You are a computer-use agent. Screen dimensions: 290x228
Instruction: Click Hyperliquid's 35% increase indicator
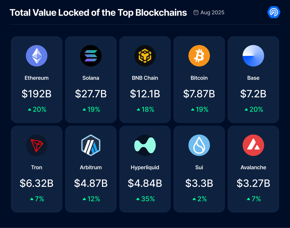pyautogui.click(x=145, y=199)
